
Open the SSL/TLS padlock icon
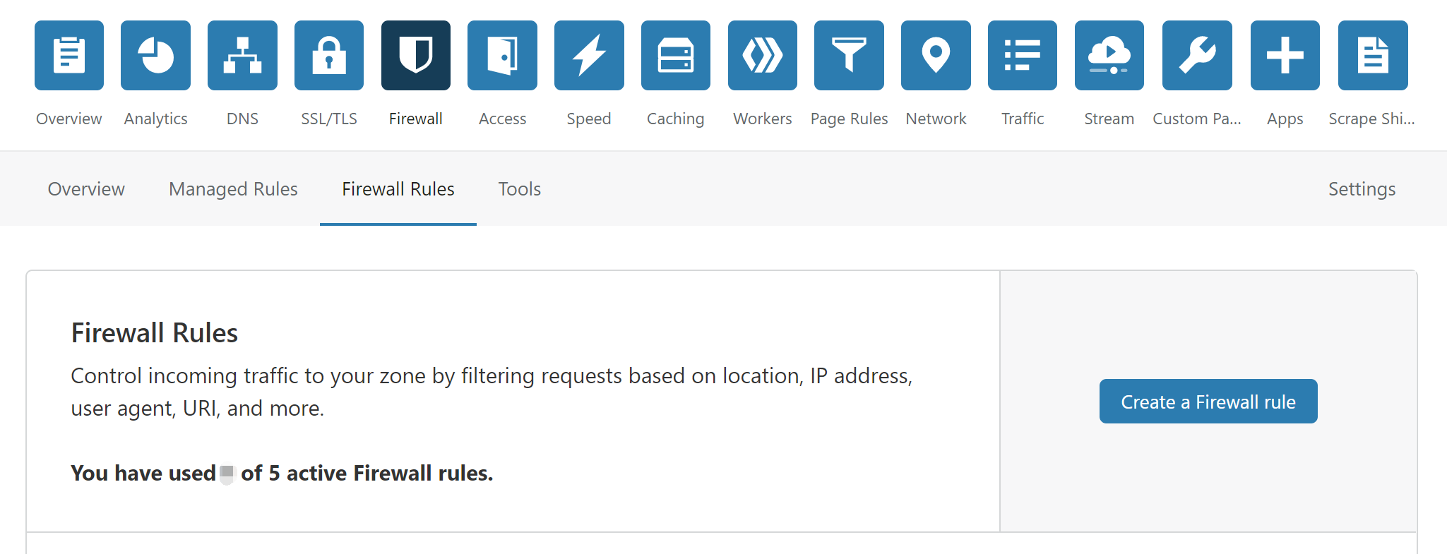(x=329, y=56)
